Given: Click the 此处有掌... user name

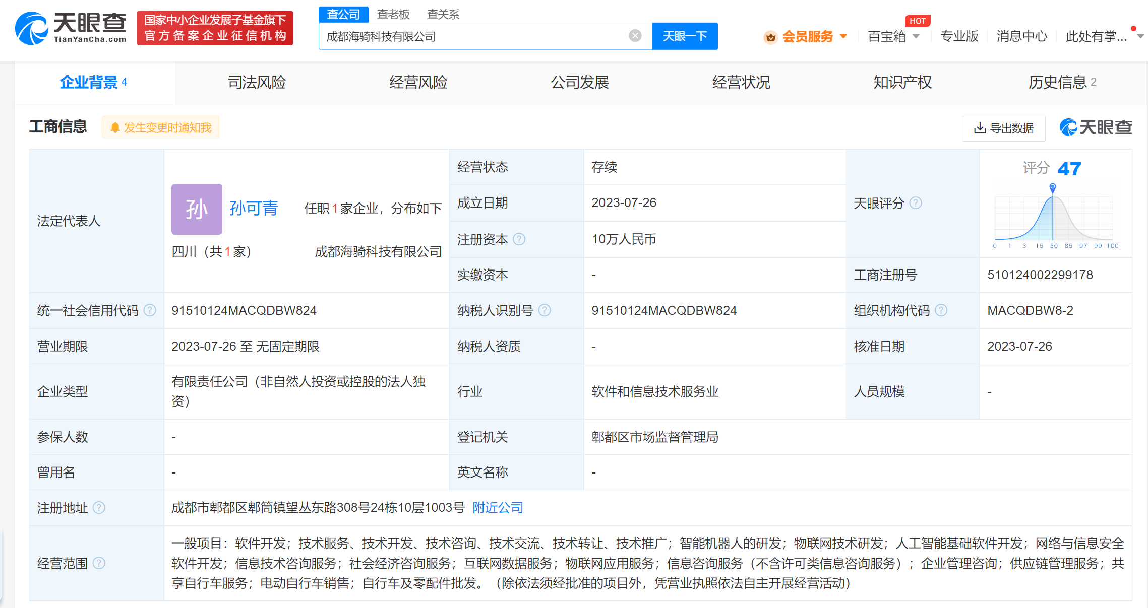Looking at the screenshot, I should pyautogui.click(x=1096, y=36).
